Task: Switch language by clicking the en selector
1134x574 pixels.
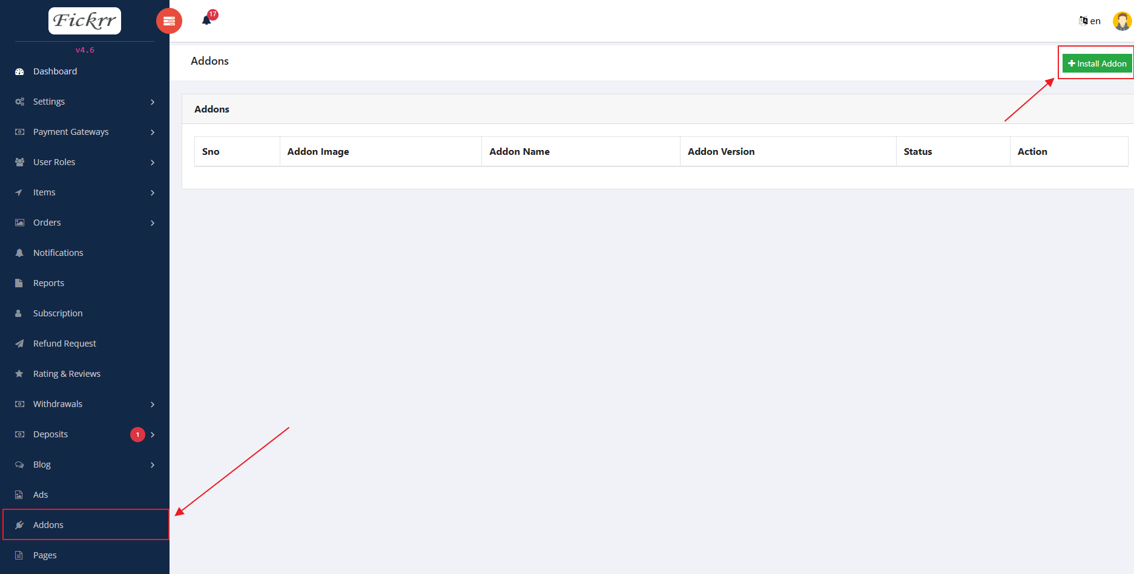Action: coord(1090,21)
